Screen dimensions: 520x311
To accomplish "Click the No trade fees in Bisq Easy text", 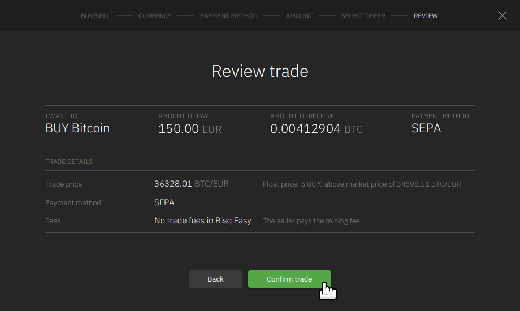I will point(202,221).
